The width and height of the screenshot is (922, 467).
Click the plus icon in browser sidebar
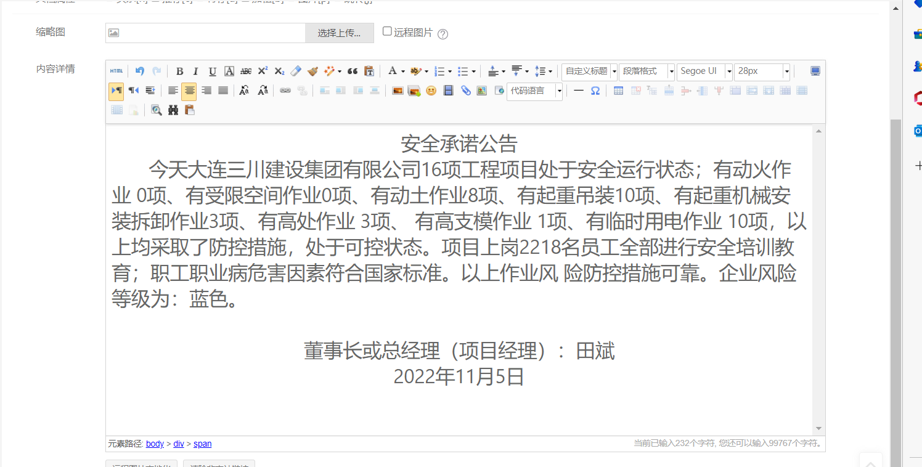point(918,166)
